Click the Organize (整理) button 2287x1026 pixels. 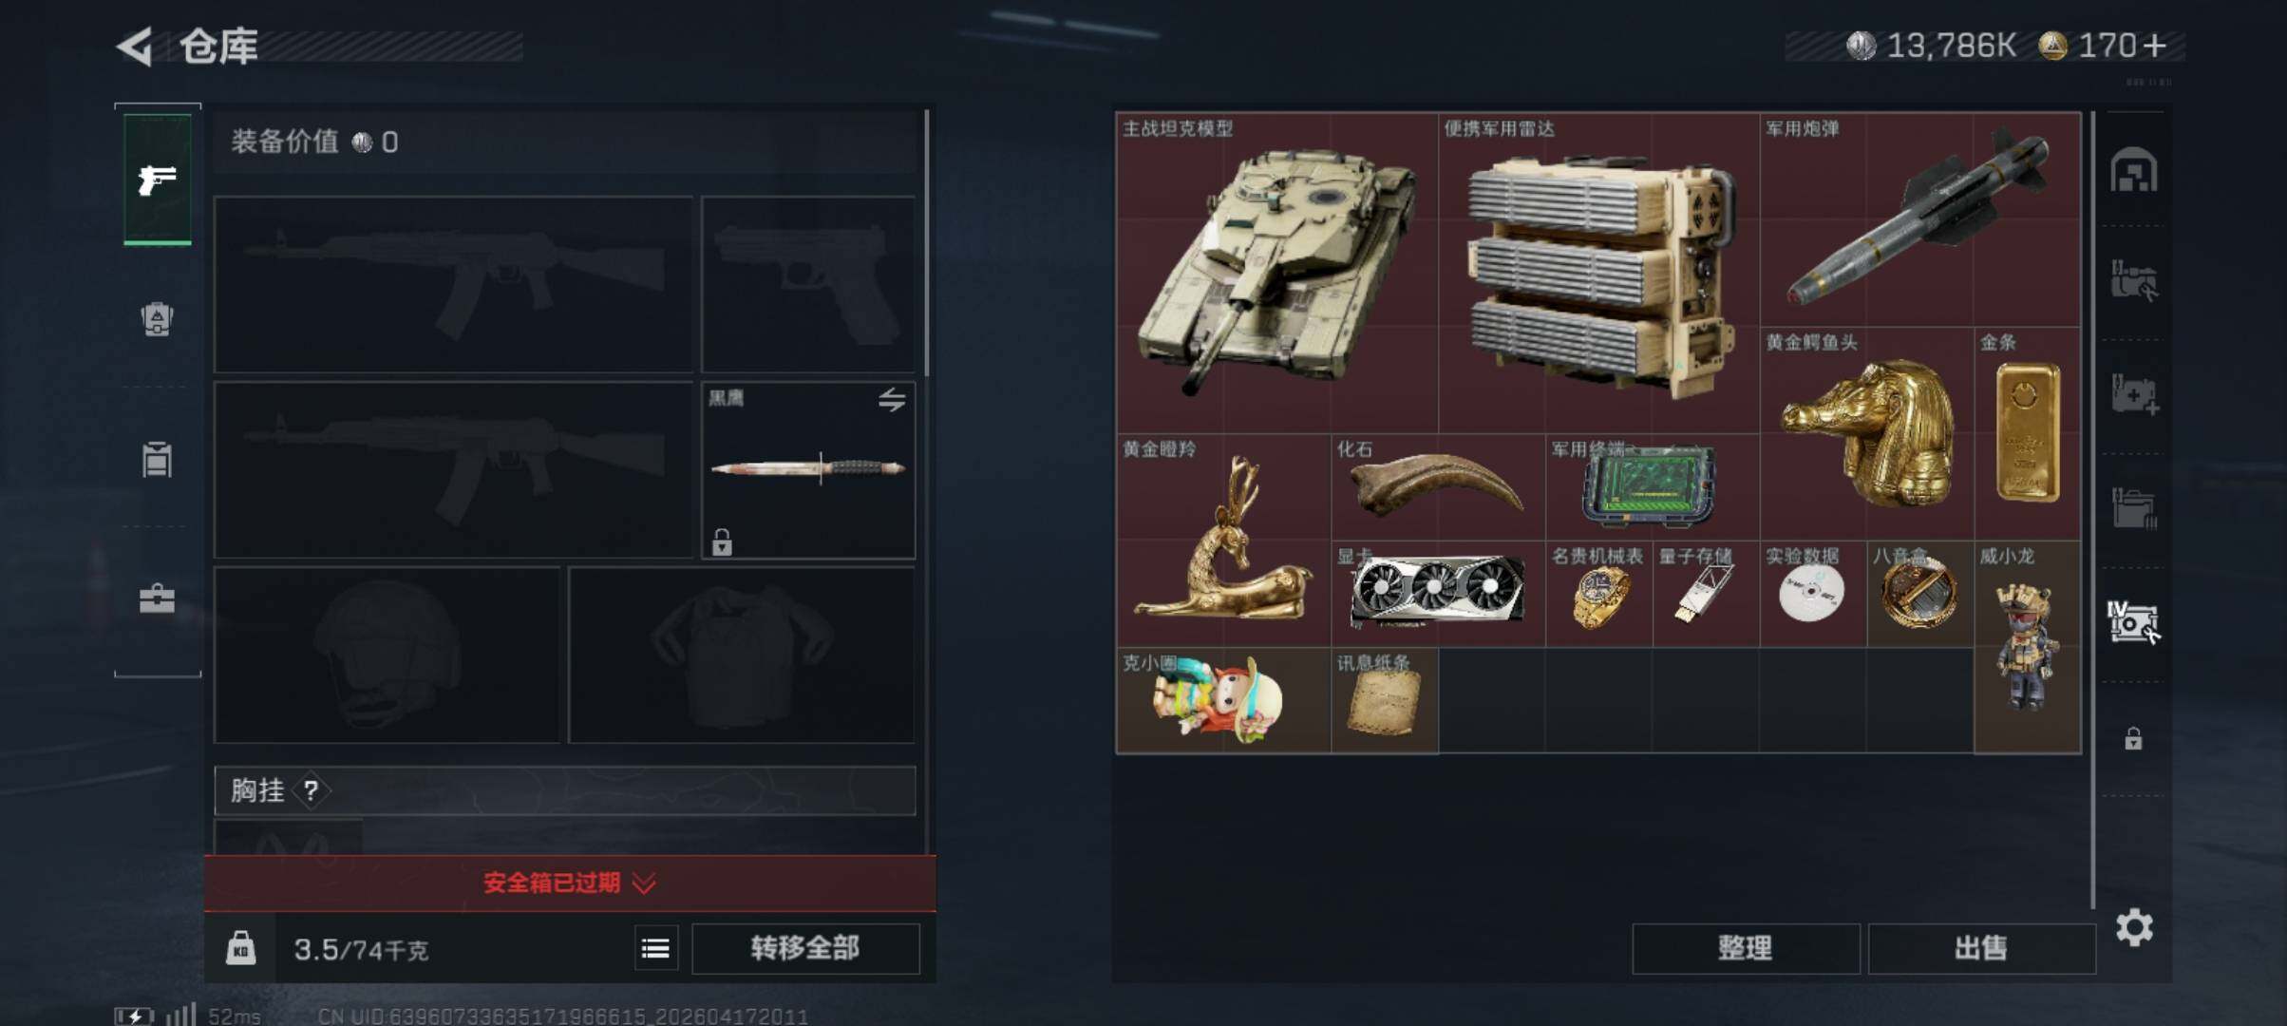1746,948
